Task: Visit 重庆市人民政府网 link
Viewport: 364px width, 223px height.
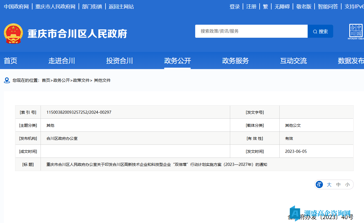Action: (55, 7)
